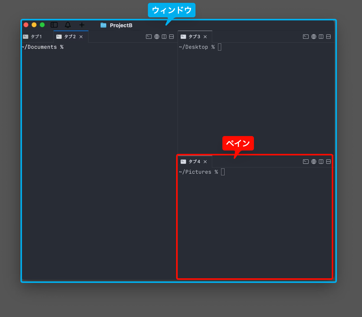Screen dimensions: 362x317
Task: Open the notifications bell
Action: (68, 25)
